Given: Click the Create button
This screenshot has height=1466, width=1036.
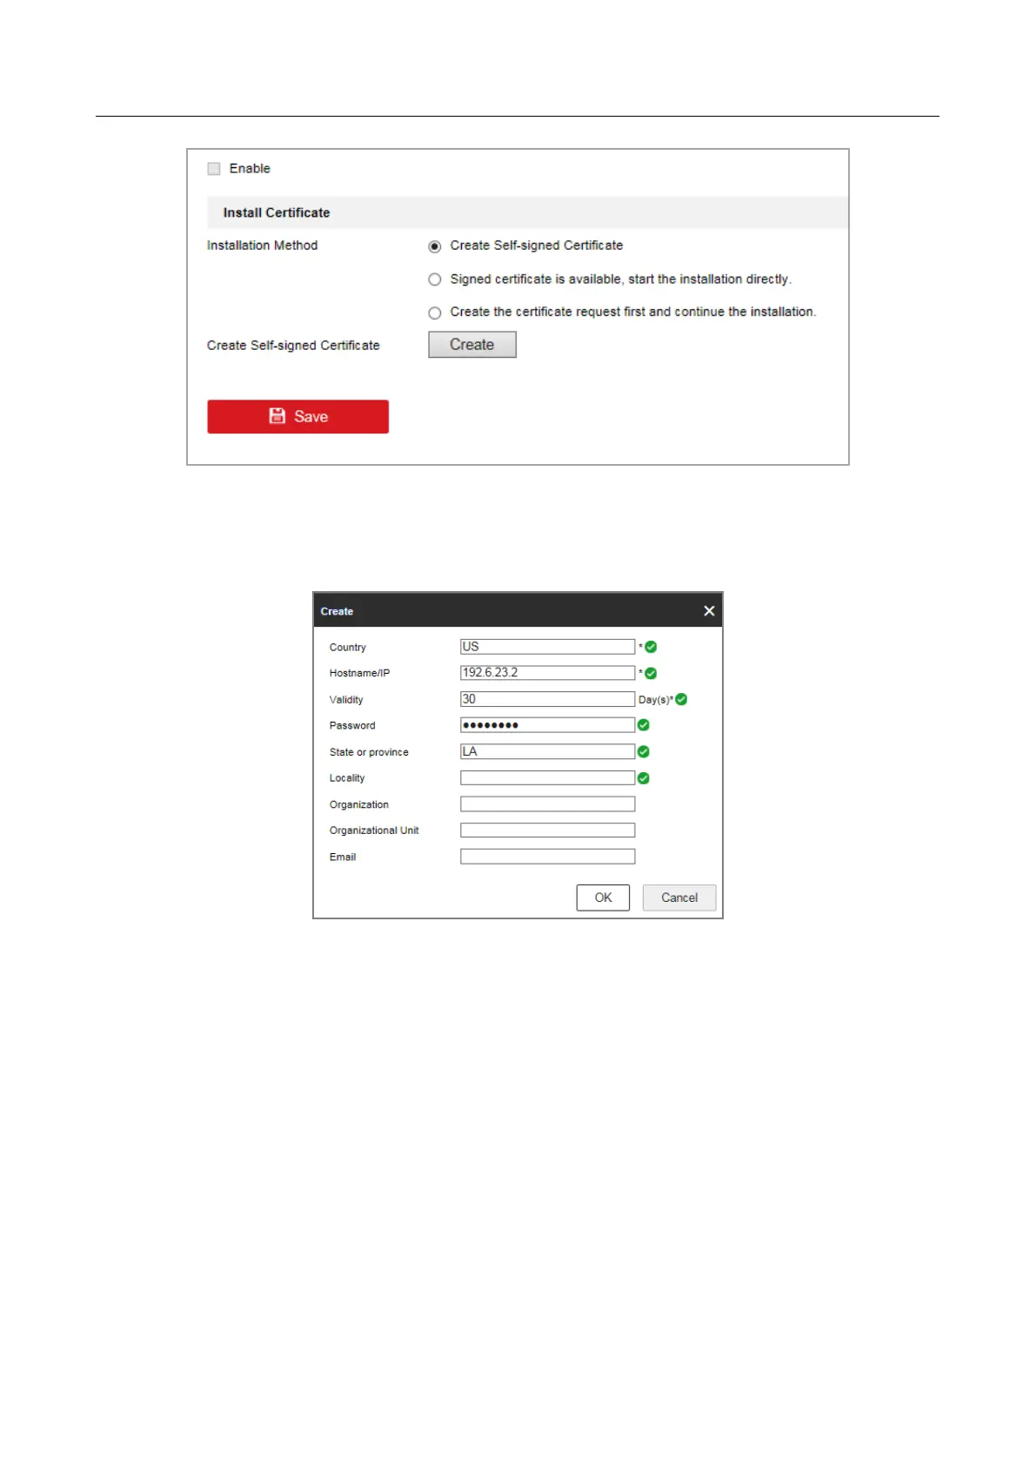Looking at the screenshot, I should (472, 345).
